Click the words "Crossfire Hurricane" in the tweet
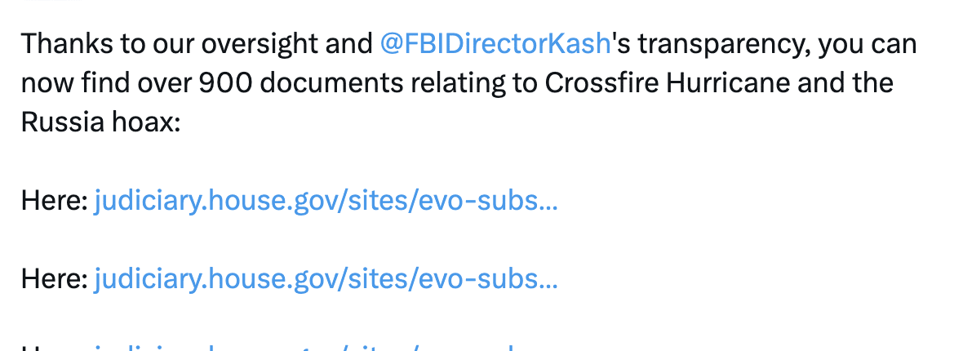 [668, 83]
